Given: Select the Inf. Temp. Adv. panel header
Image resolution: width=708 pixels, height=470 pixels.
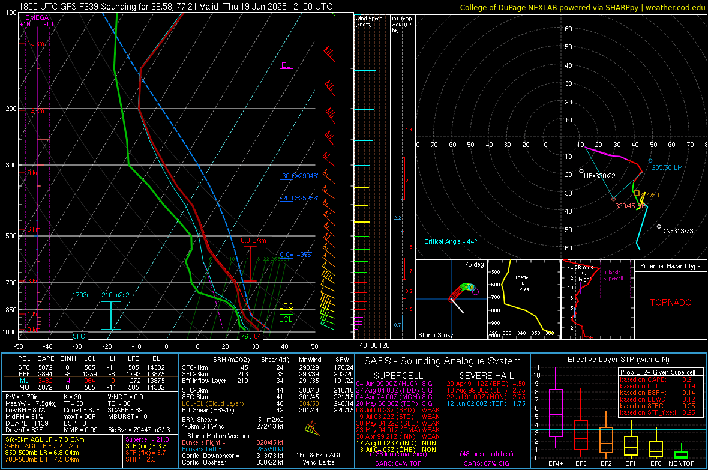Looking at the screenshot, I should tap(402, 25).
